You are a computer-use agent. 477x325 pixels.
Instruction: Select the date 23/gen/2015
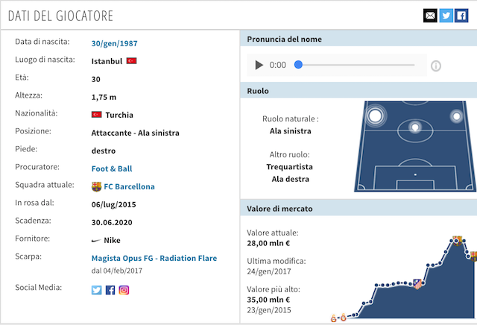[x=269, y=310]
